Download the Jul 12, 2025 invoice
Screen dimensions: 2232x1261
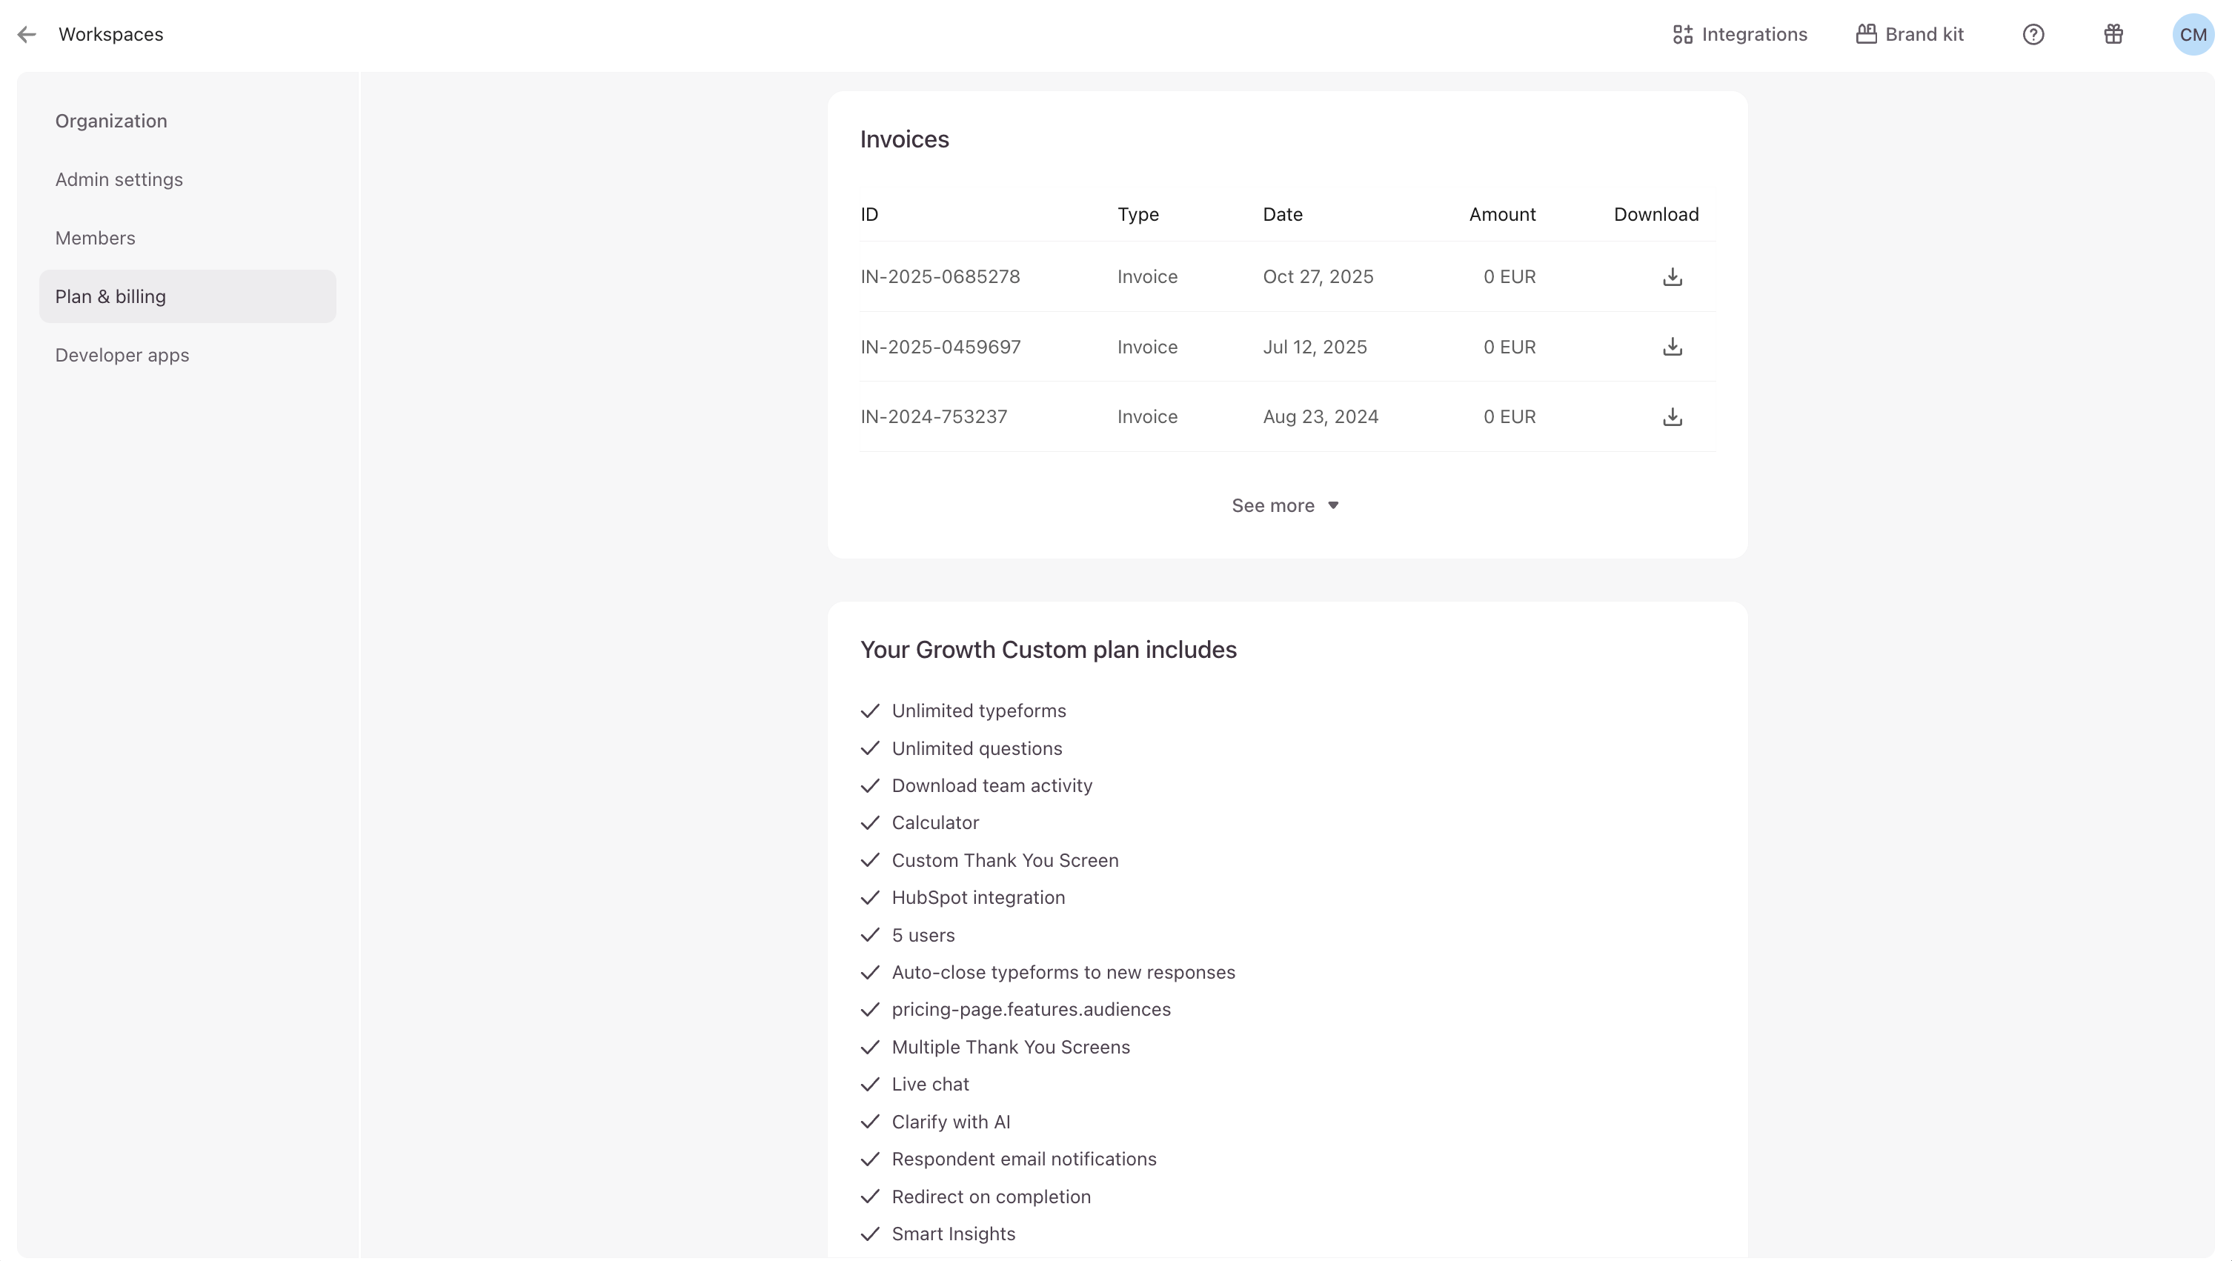1673,347
